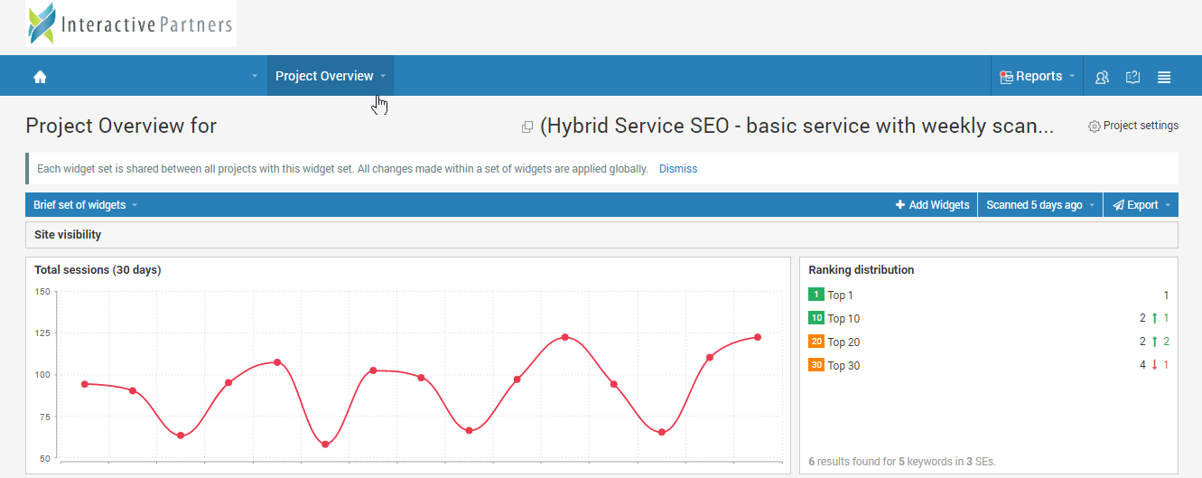The image size is (1202, 478).
Task: Open the hamburger menu icon
Action: pyautogui.click(x=1164, y=77)
